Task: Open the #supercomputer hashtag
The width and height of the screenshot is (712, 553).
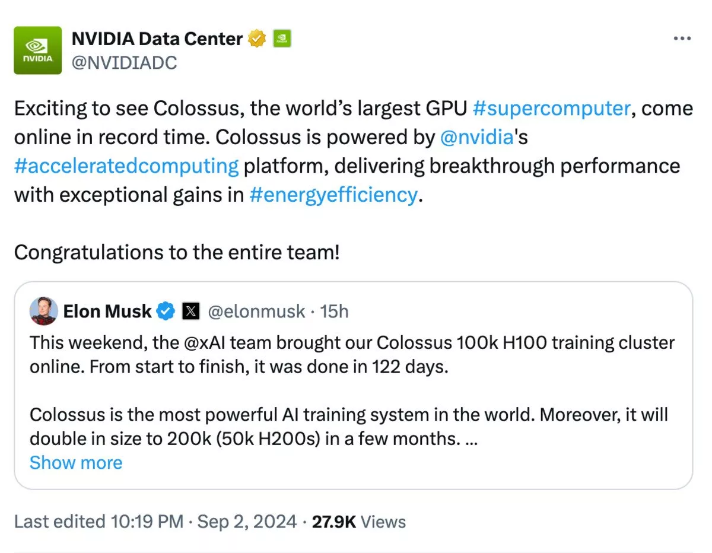Action: pyautogui.click(x=552, y=109)
